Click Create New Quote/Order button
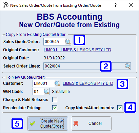The width and height of the screenshot is (139, 133). point(48,123)
